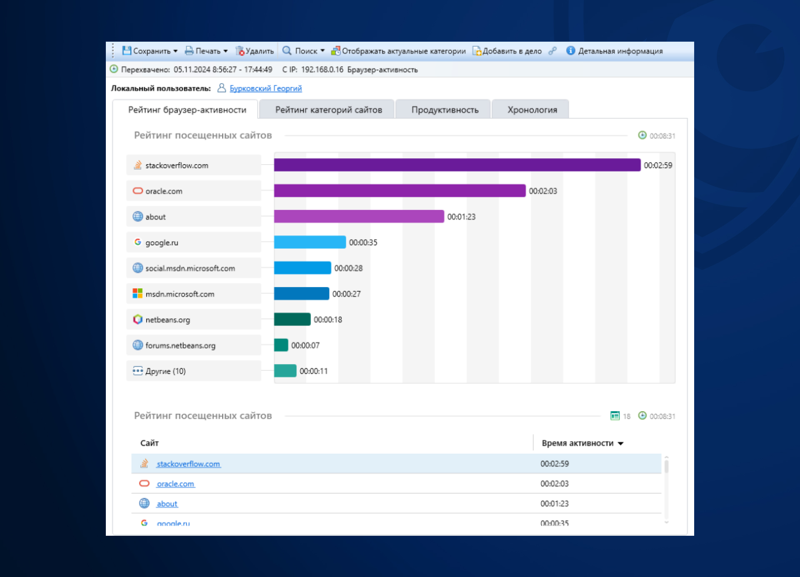The image size is (800, 577).
Task: Click the Print printer icon
Action: [x=189, y=51]
